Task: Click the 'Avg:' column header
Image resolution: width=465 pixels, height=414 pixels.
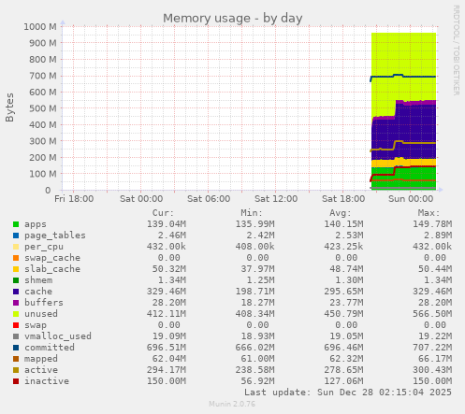Action: tap(341, 213)
